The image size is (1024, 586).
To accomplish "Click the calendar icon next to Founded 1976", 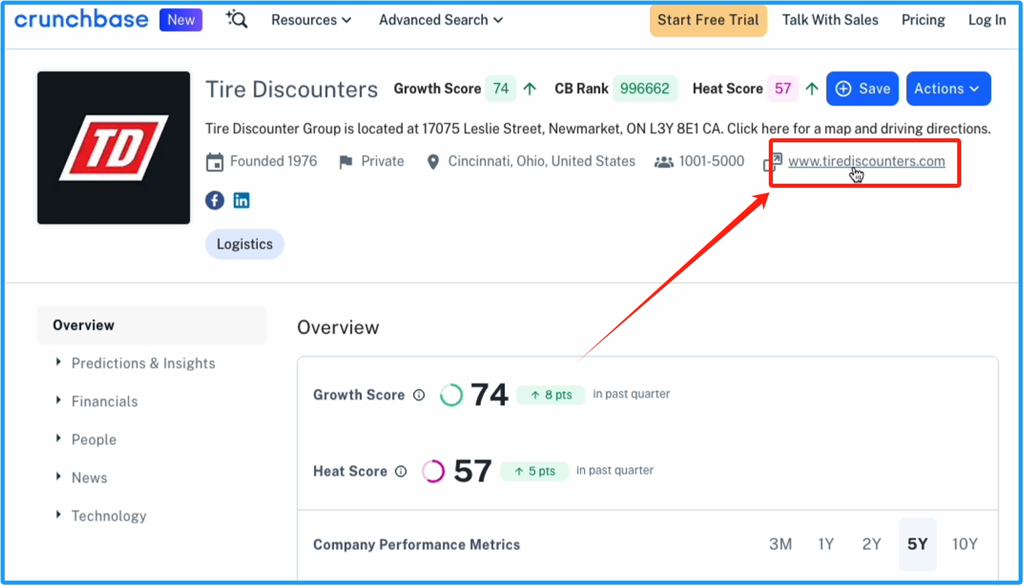I will click(x=214, y=162).
